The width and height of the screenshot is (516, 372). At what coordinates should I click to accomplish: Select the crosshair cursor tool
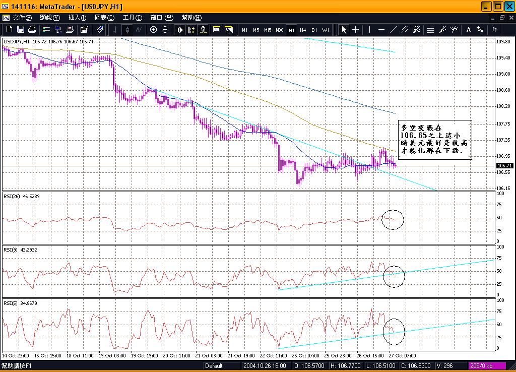355,30
